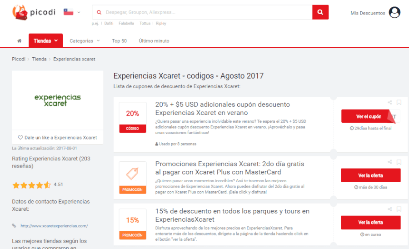Expand the Tiendas dropdown menu
The height and width of the screenshot is (249, 409).
pyautogui.click(x=45, y=41)
